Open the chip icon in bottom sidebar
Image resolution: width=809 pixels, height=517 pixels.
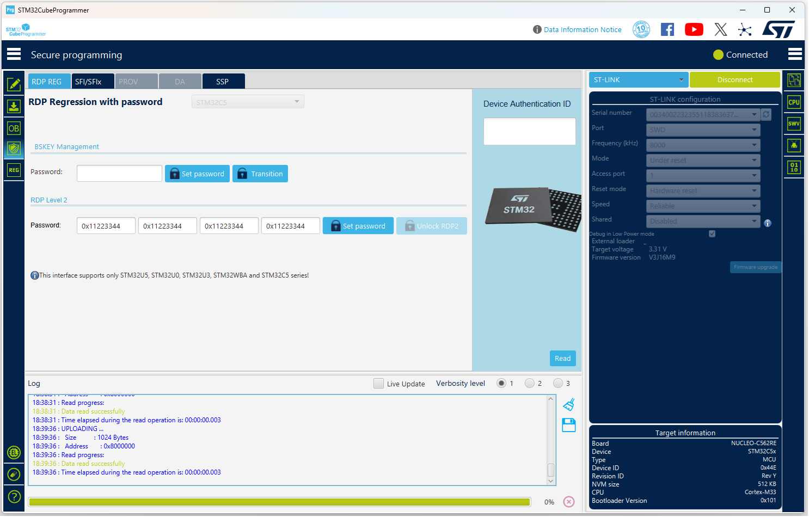coord(14,452)
